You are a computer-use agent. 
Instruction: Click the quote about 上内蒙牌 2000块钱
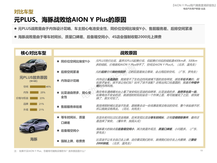pyautogui.click(x=146, y=141)
